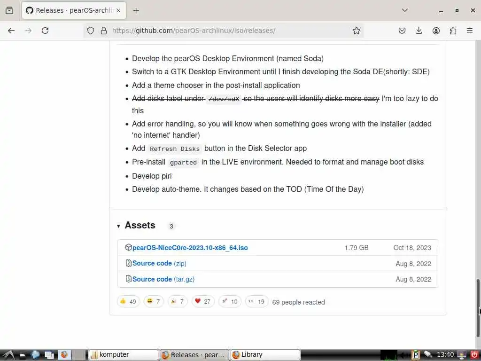Click the smiley reaction with 7

coord(154,301)
